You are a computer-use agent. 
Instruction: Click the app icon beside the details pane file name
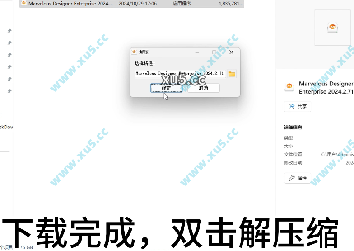[x=289, y=87]
